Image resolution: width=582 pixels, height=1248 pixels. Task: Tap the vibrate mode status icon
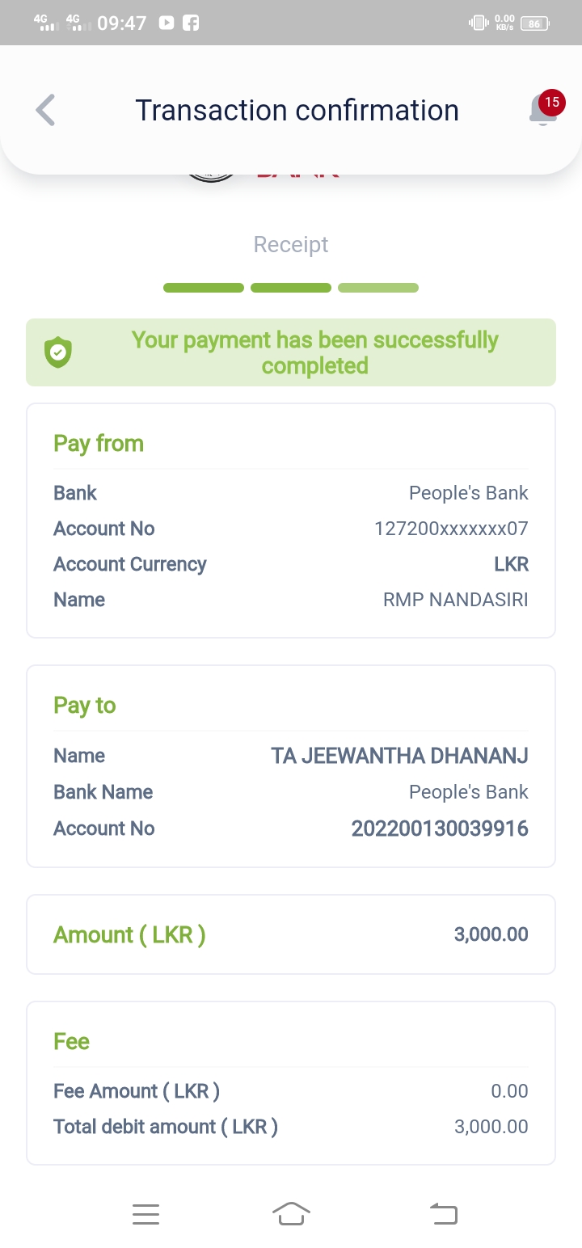(x=479, y=23)
